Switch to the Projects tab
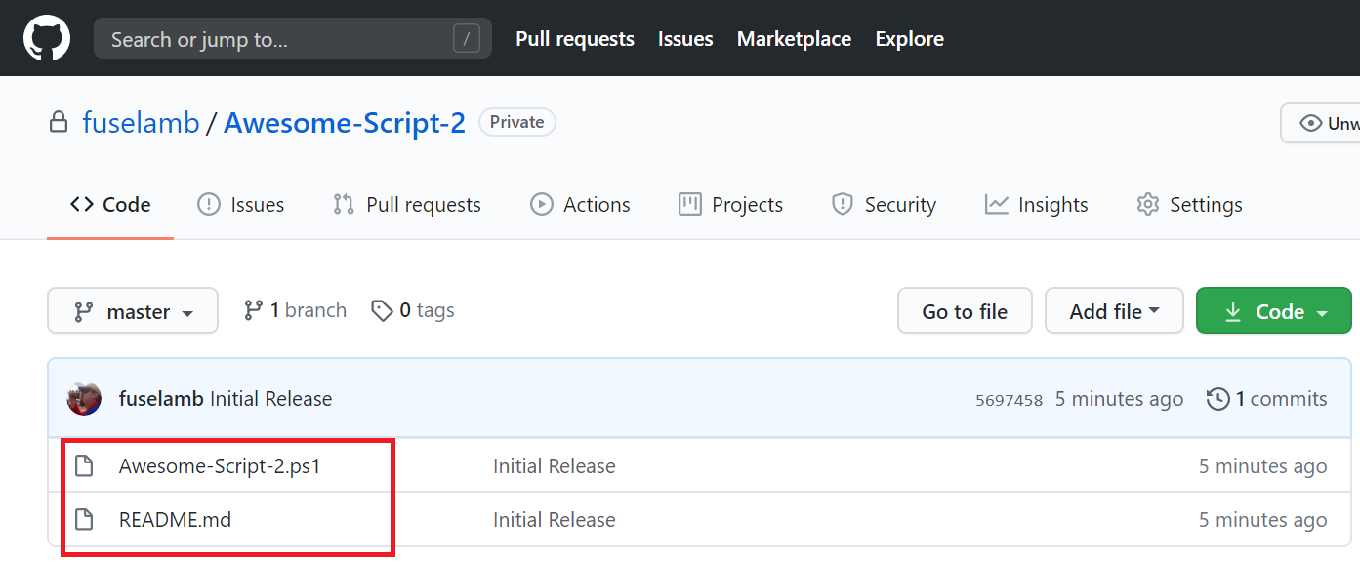 (x=747, y=204)
